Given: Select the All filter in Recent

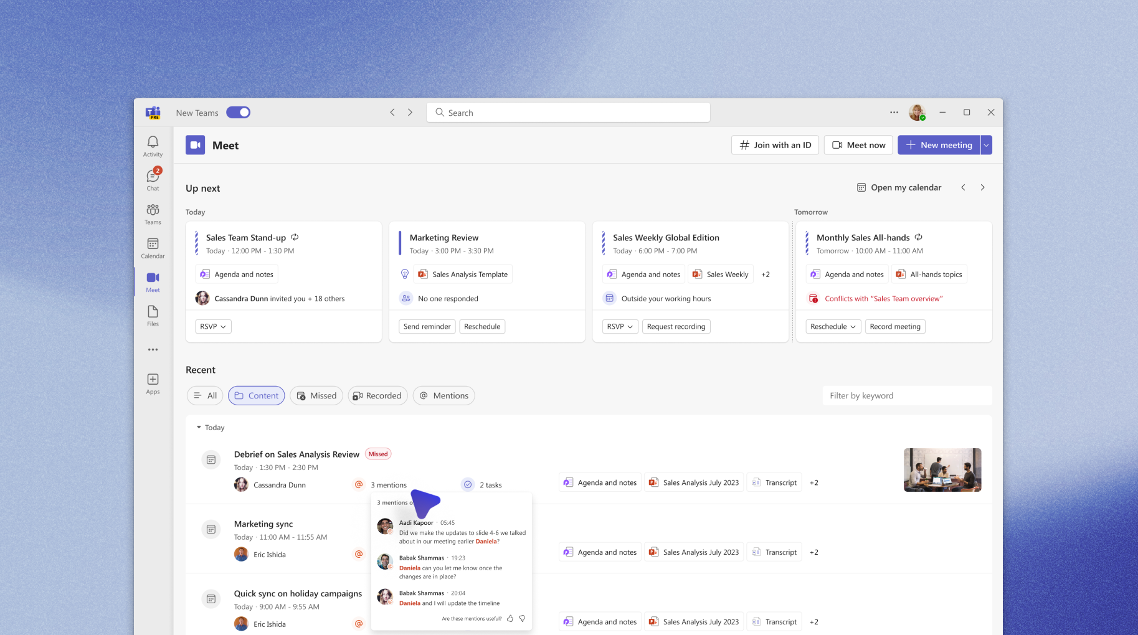Looking at the screenshot, I should [205, 395].
